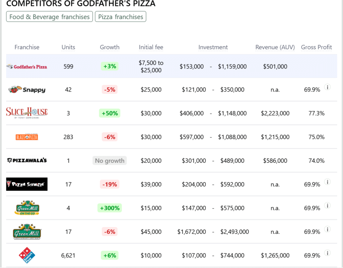Image resolution: width=343 pixels, height=268 pixels.
Task: Click info icon next to $575,000 row
Action: coord(328,206)
